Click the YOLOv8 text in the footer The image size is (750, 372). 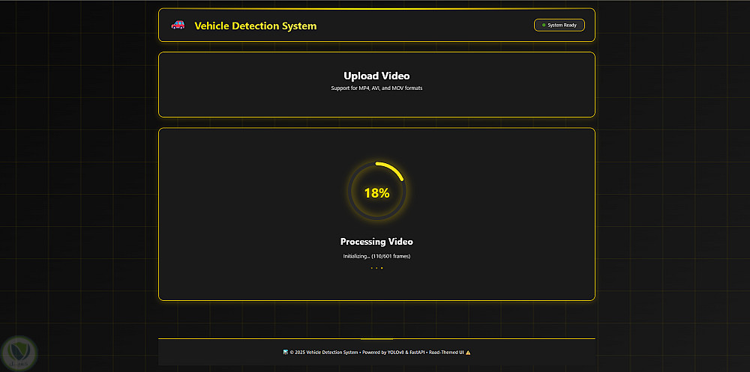397,353
